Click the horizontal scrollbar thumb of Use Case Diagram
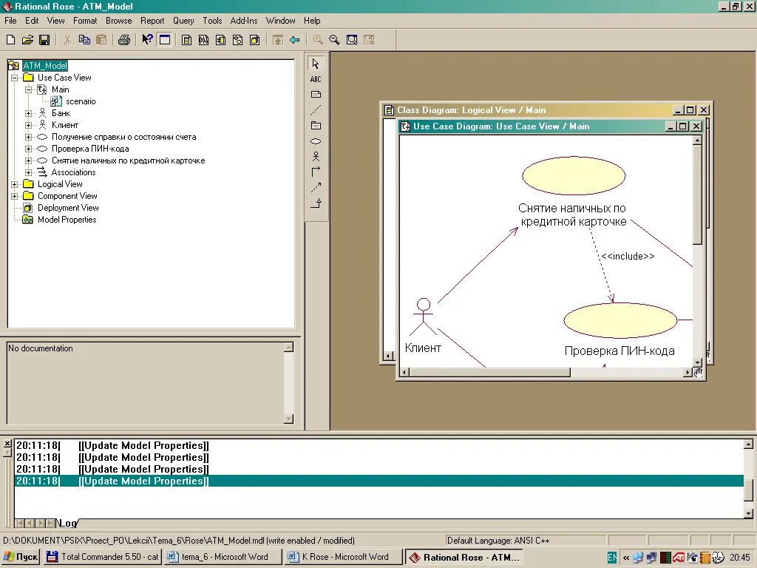Viewport: 757px width, 568px height. [x=490, y=373]
